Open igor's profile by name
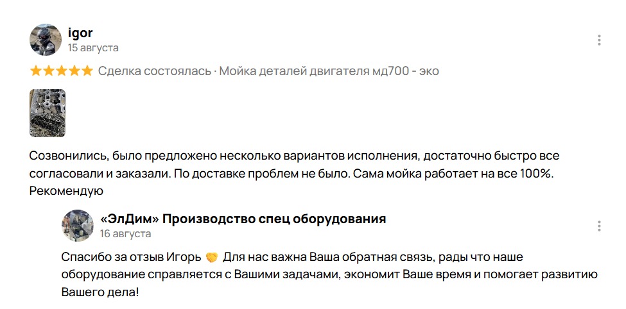 click(x=80, y=33)
